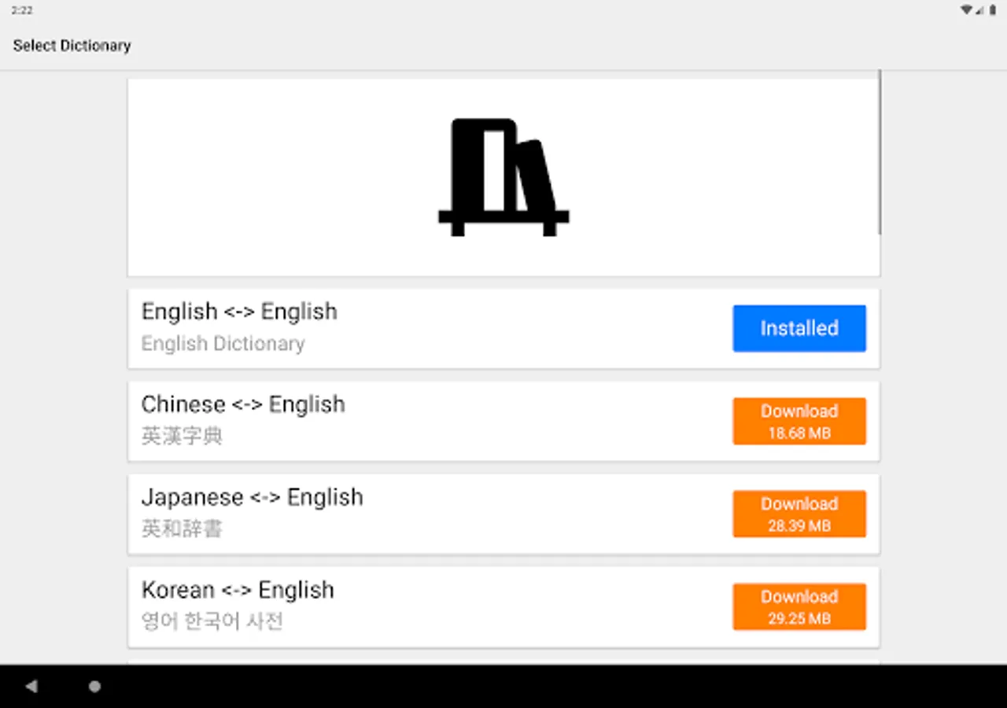Click the '英漢字典' subtitle text
1007x708 pixels.
(x=182, y=436)
